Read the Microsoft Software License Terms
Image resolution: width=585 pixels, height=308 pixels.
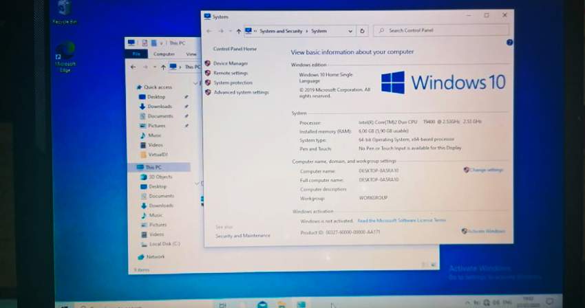pyautogui.click(x=401, y=221)
